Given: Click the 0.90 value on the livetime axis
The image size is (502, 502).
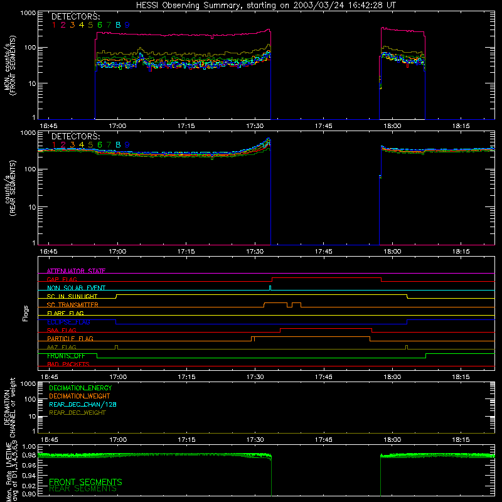Looking at the screenshot, I should point(29,494).
